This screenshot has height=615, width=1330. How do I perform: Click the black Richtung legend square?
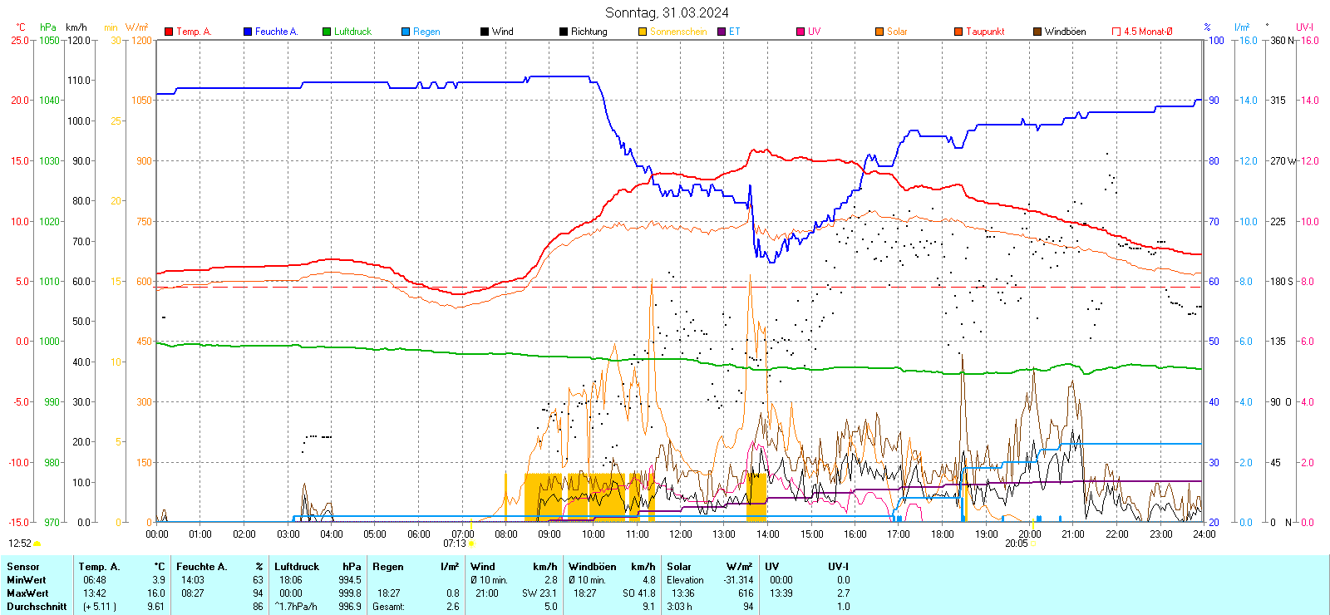point(564,32)
